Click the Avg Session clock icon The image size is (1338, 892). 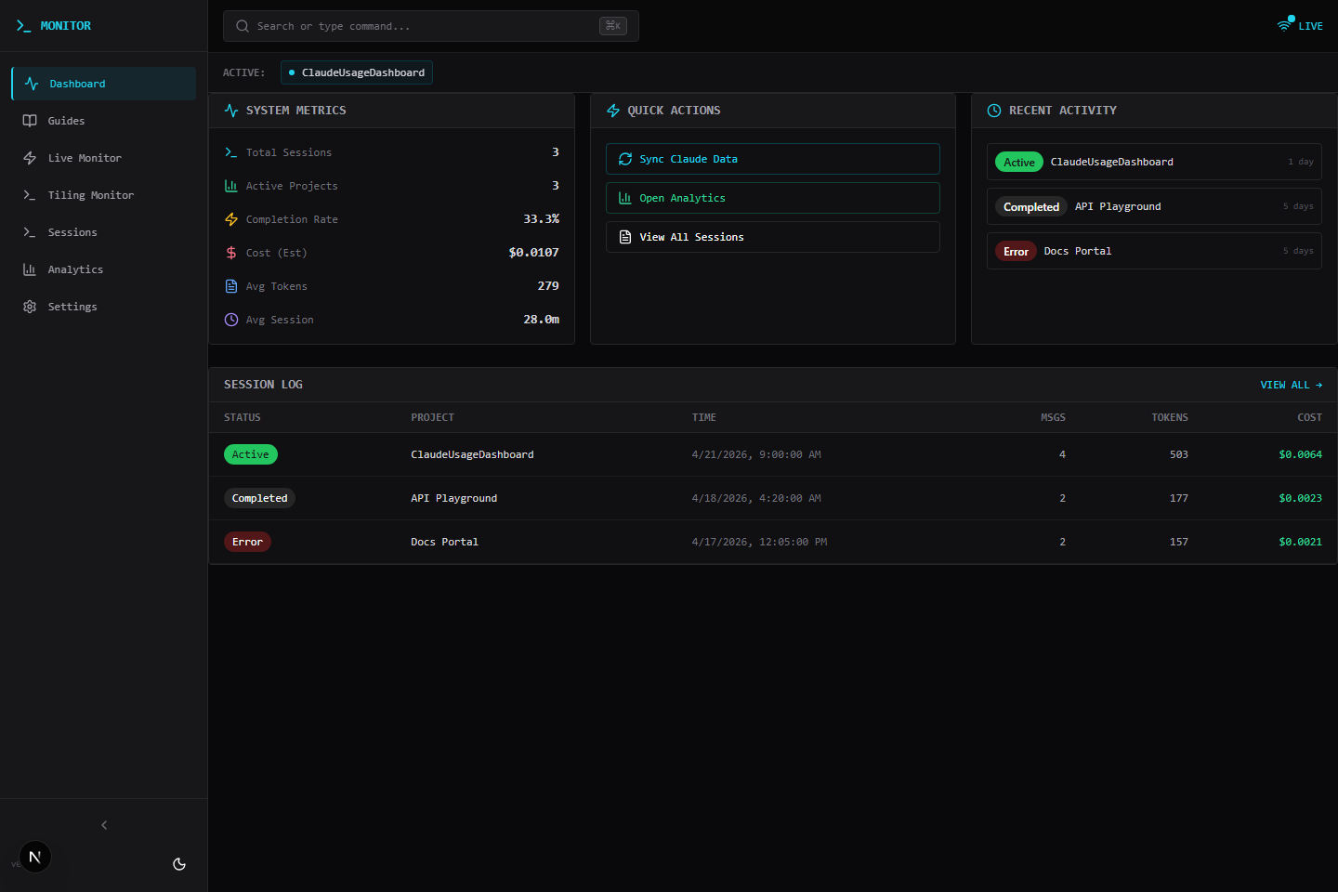231,320
